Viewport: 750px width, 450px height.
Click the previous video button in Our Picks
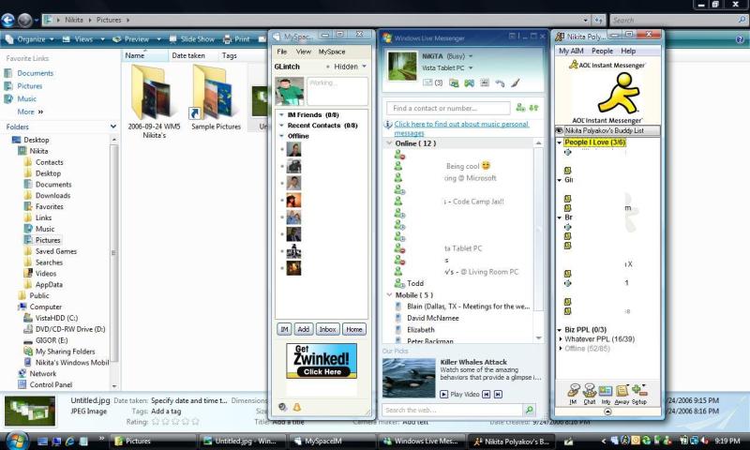tap(486, 394)
